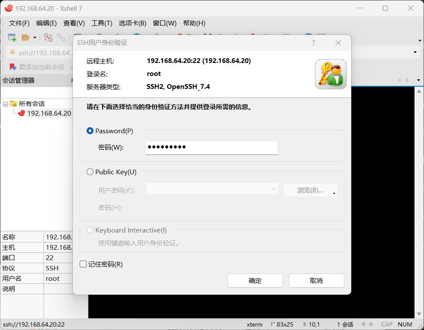Click the 10,1 cursor position status
The image size is (424, 330).
pos(312,324)
